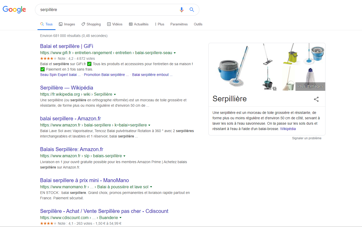Click Signaler un problème link
The width and height of the screenshot is (362, 227).
(x=307, y=138)
